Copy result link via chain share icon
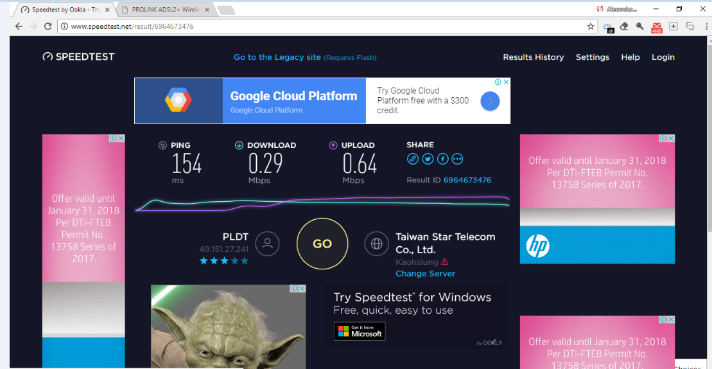The width and height of the screenshot is (712, 369). pyautogui.click(x=412, y=159)
